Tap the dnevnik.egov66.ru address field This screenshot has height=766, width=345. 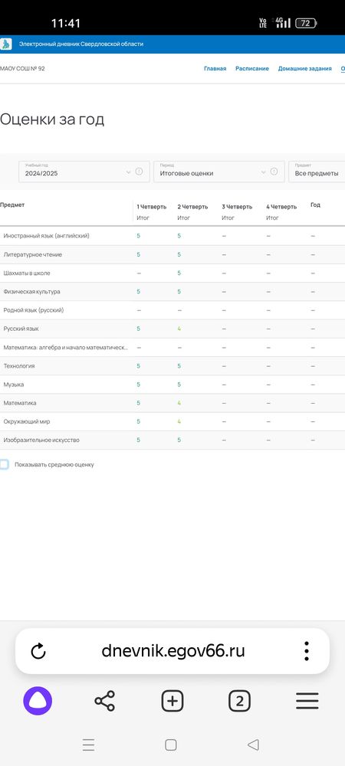pos(173,651)
